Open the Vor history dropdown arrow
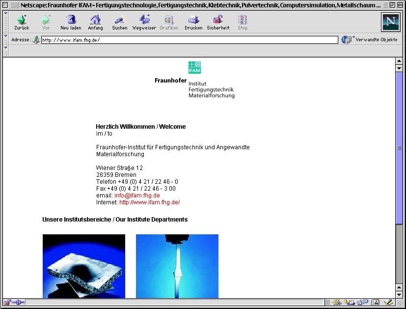This screenshot has width=406, height=309. point(50,16)
